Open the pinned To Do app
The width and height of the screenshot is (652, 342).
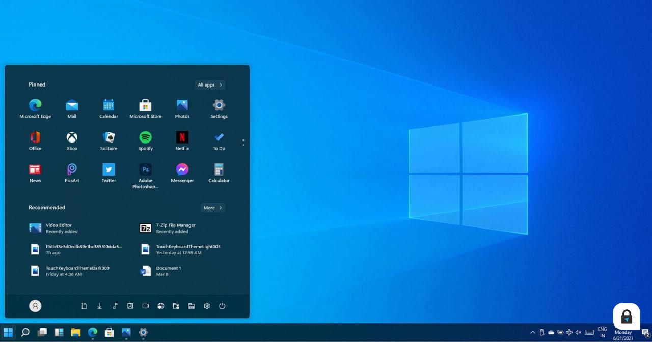pyautogui.click(x=219, y=140)
